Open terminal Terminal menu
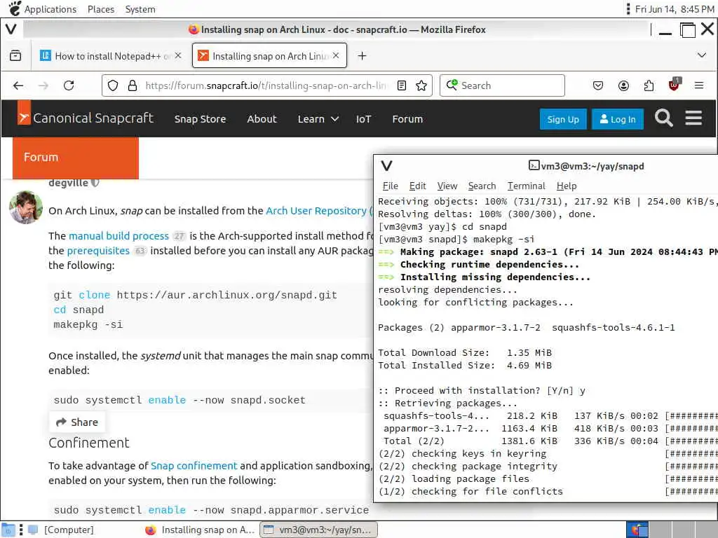 click(x=526, y=186)
